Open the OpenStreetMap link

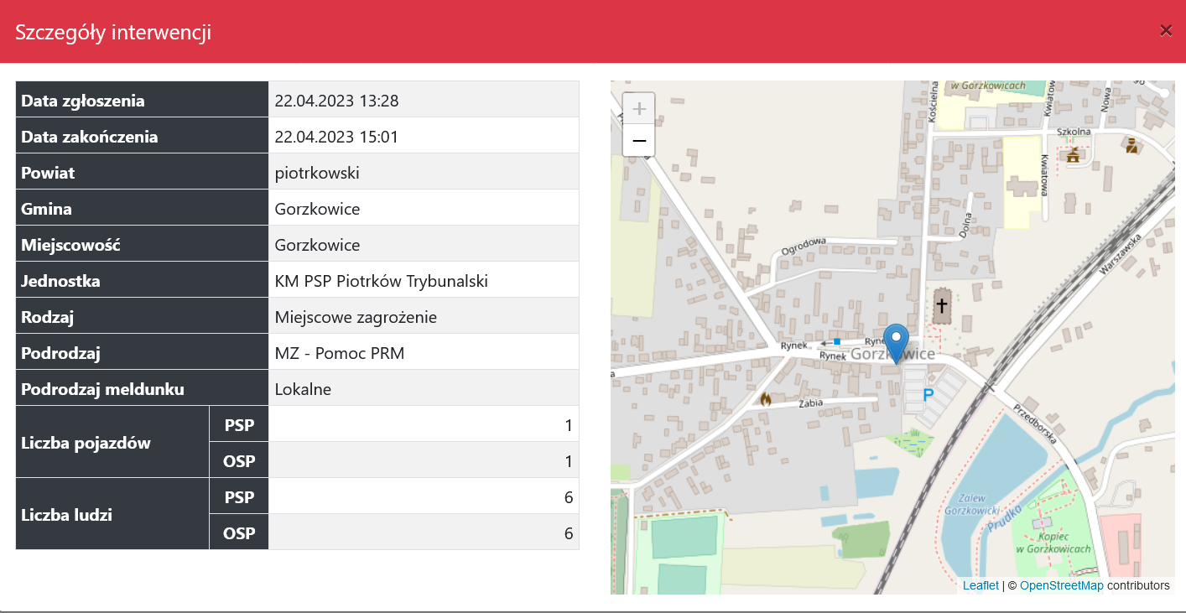pyautogui.click(x=1061, y=585)
